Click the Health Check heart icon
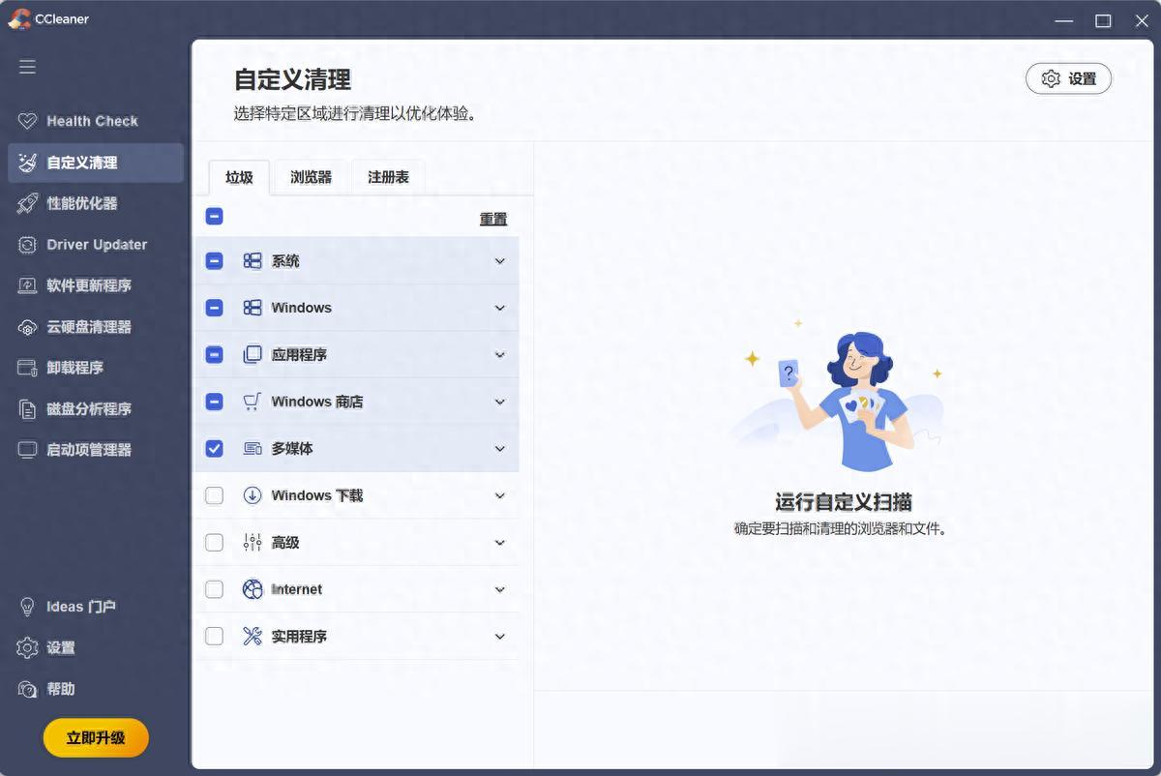Viewport: 1161px width, 776px height. click(x=27, y=121)
